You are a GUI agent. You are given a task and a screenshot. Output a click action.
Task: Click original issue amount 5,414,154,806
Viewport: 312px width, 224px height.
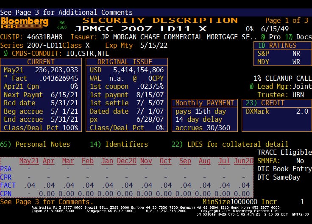tap(138, 70)
